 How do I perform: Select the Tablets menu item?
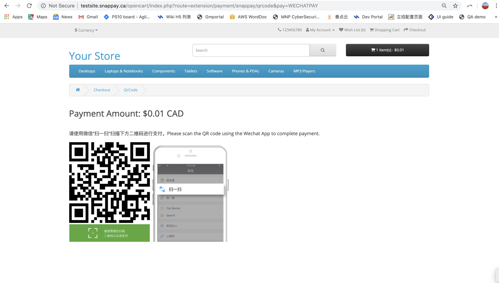[x=191, y=71]
